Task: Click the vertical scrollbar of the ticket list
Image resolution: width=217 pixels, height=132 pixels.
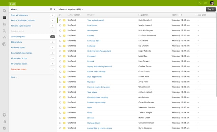Action: pyautogui.click(x=216, y=55)
